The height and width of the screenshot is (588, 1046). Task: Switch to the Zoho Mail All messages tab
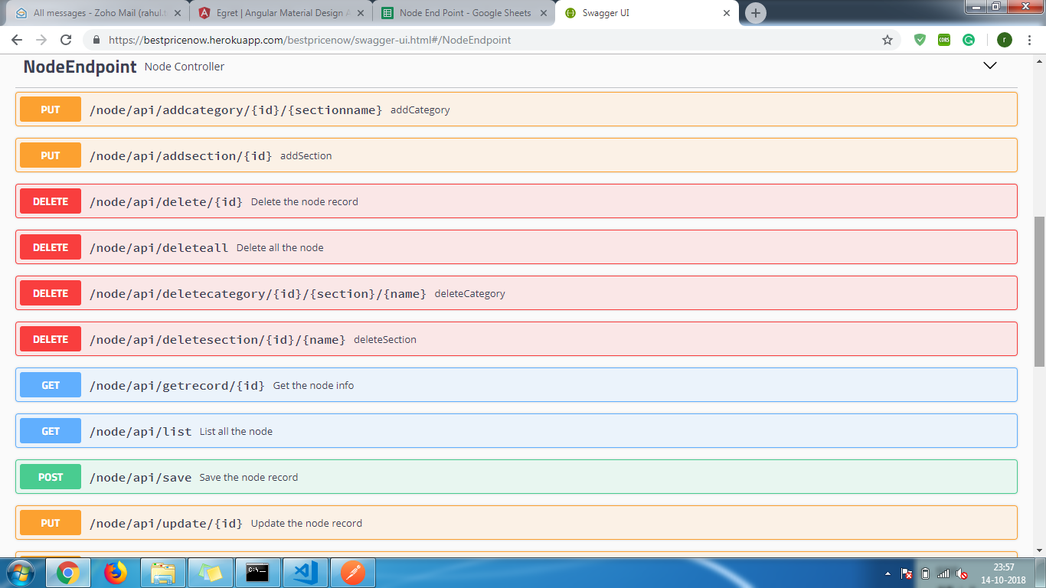(100, 13)
